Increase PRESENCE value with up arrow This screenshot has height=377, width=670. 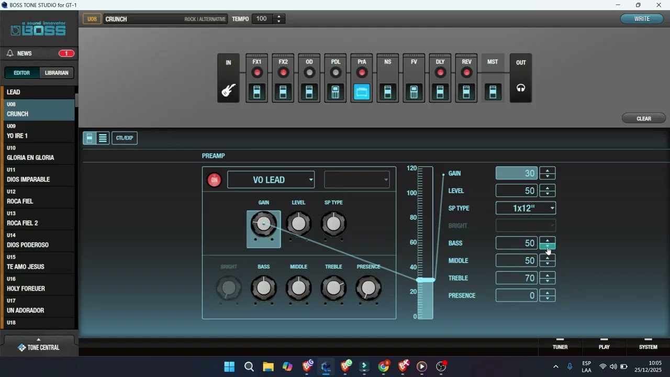click(x=548, y=292)
